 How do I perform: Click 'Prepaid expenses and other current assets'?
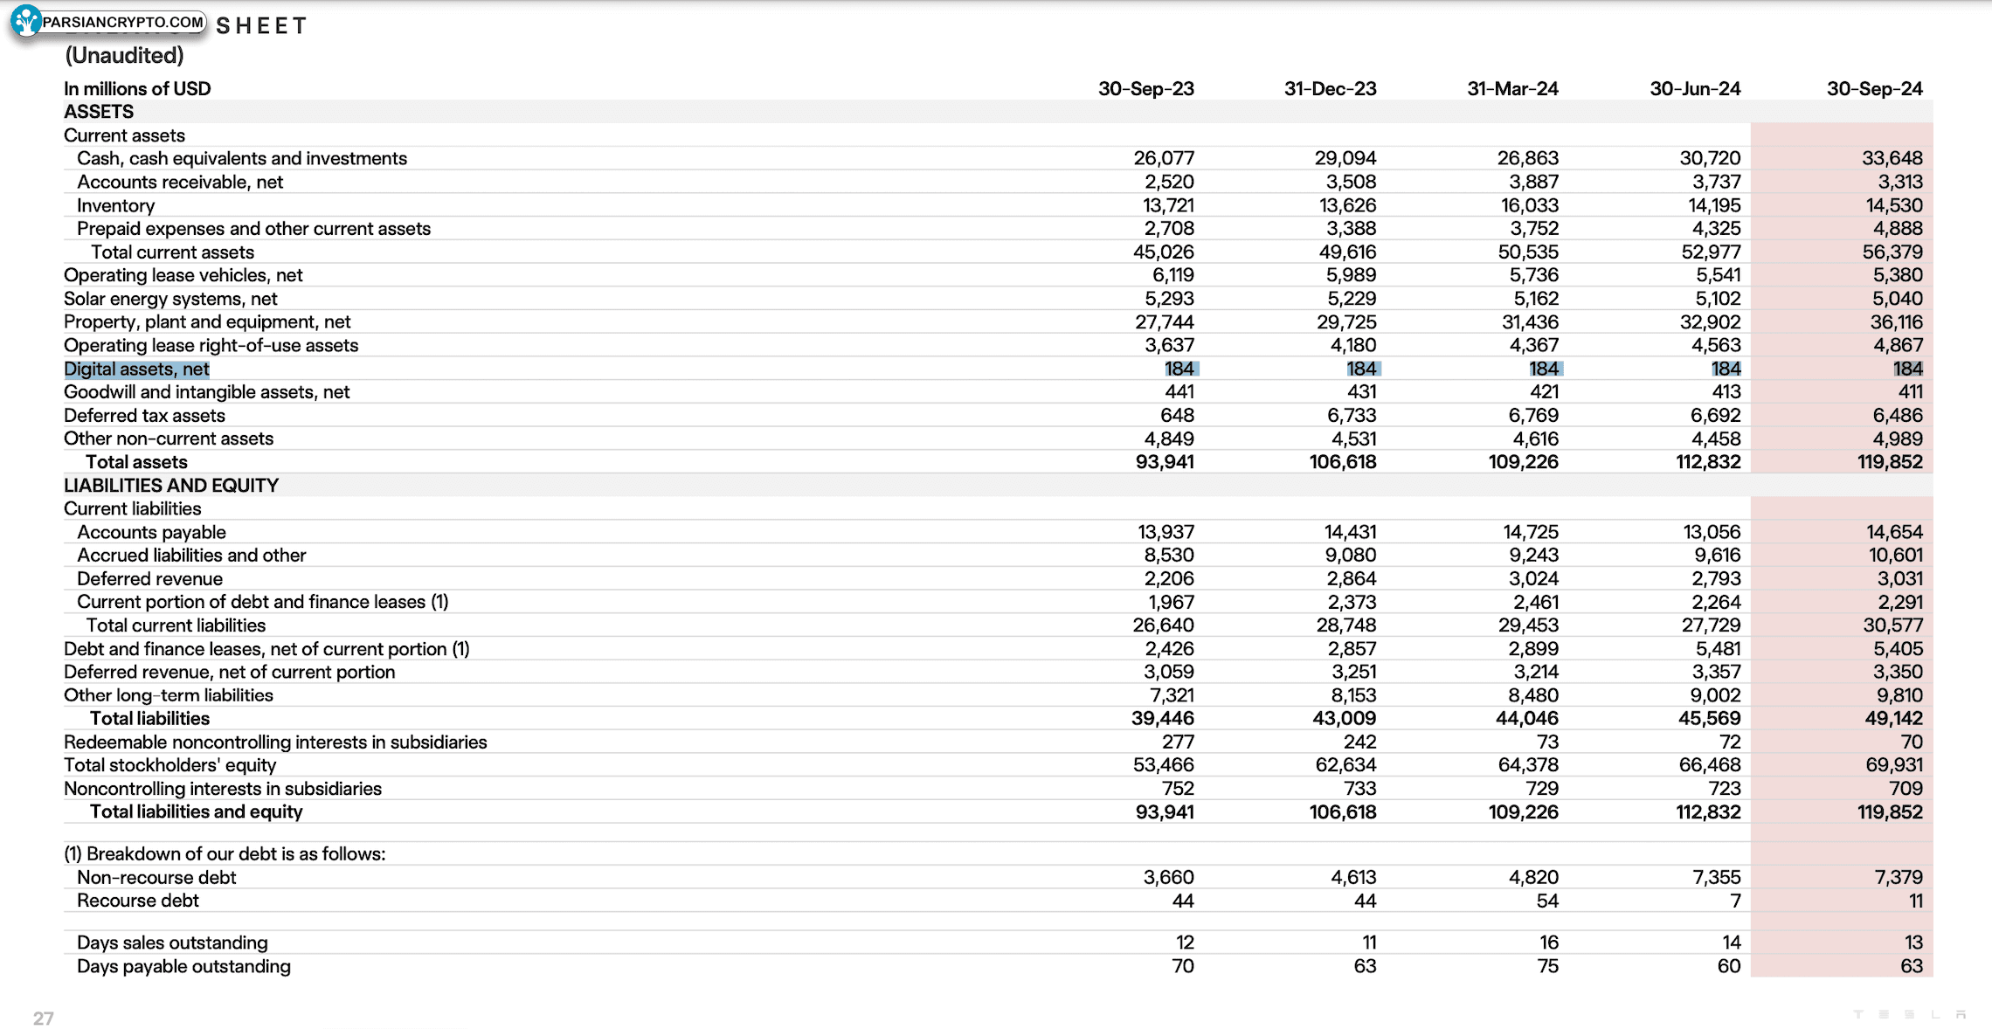[x=253, y=228]
